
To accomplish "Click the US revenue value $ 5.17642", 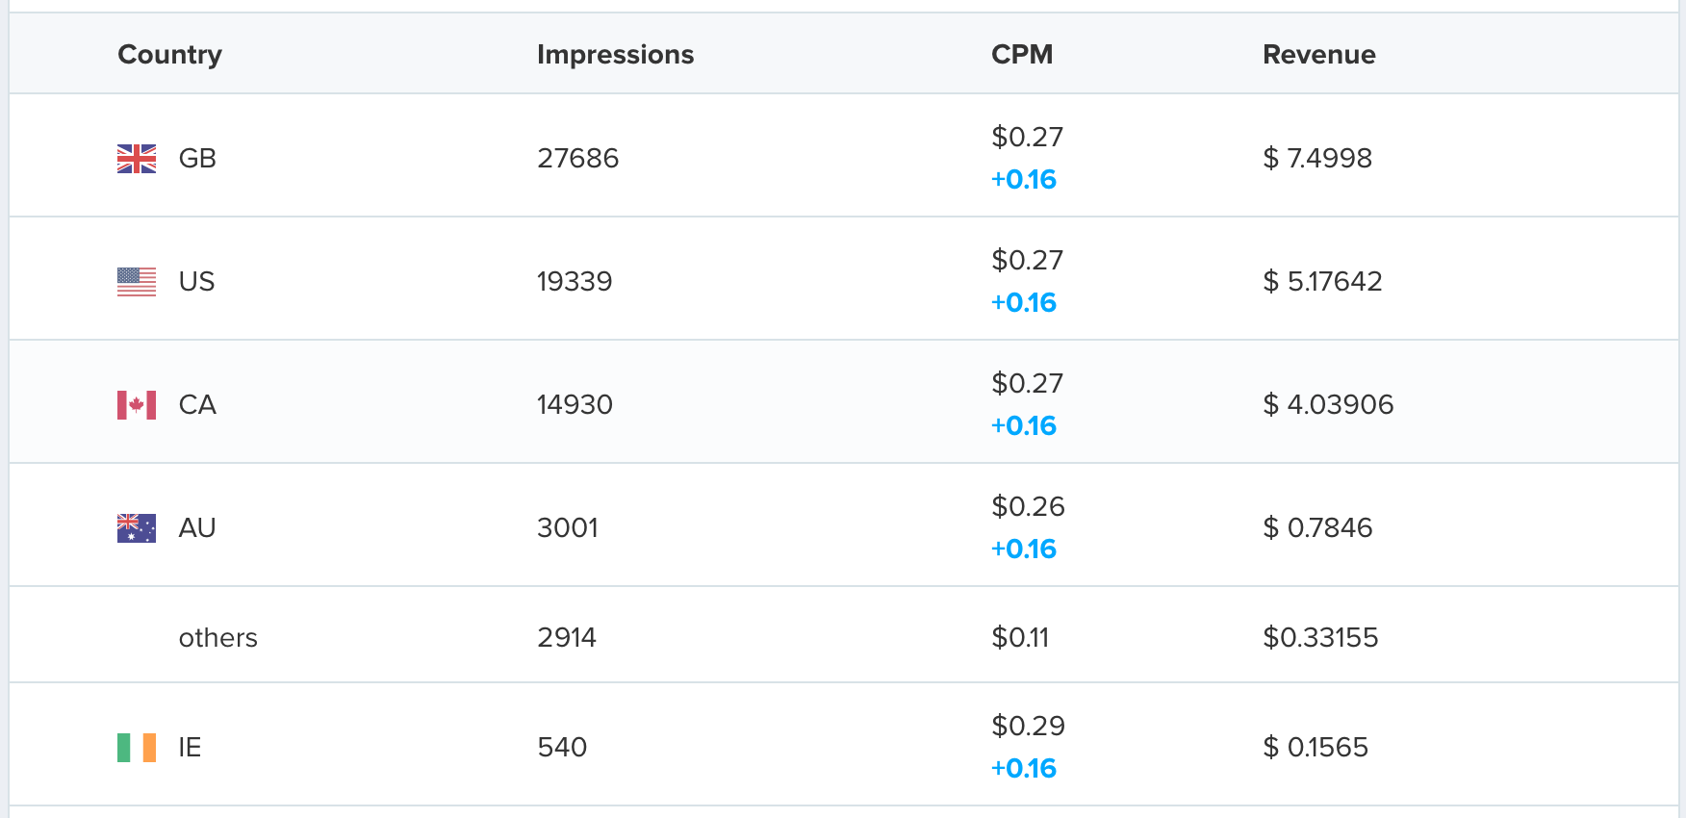I will (x=1322, y=281).
